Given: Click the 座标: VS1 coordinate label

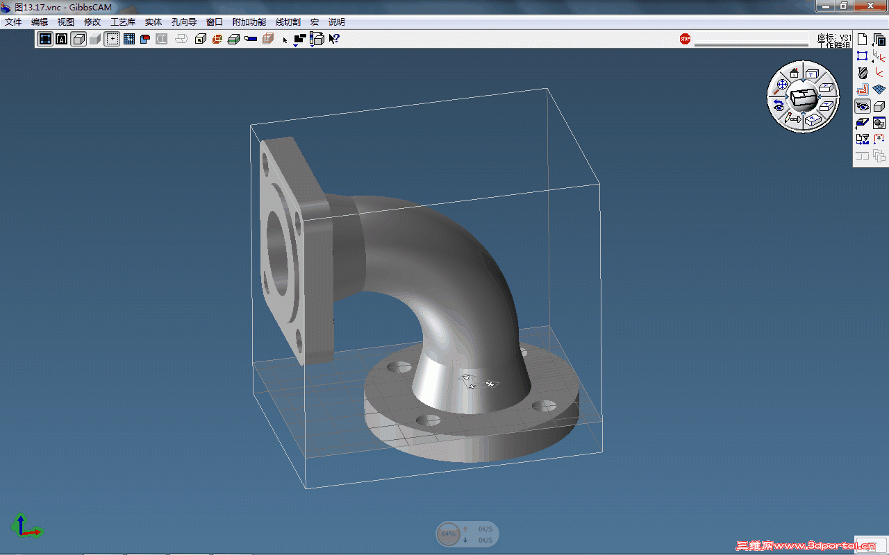Looking at the screenshot, I should 835,37.
